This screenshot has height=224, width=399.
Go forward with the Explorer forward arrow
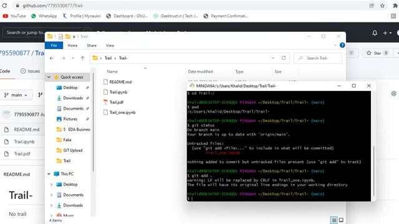coord(63,58)
